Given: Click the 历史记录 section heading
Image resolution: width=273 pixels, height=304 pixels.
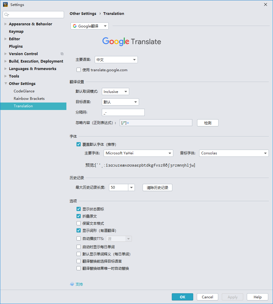Looking at the screenshot, I should [77, 178].
